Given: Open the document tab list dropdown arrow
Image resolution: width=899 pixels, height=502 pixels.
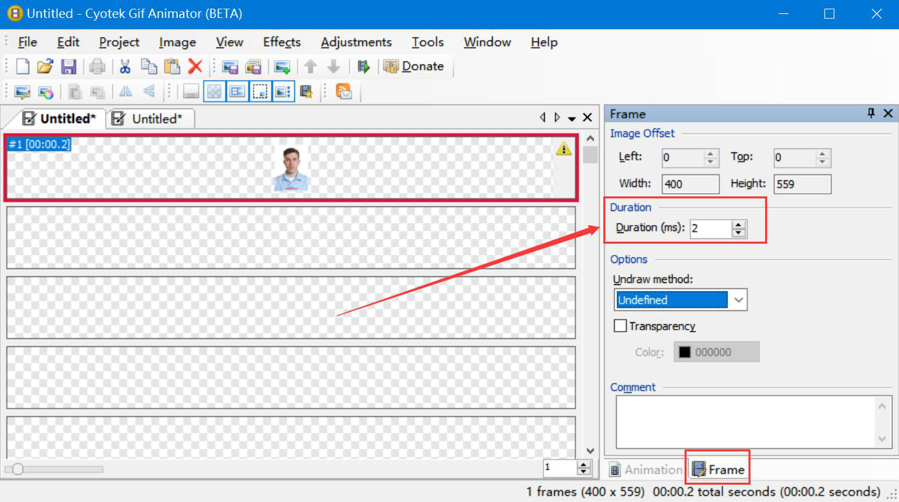Looking at the screenshot, I should 572,119.
